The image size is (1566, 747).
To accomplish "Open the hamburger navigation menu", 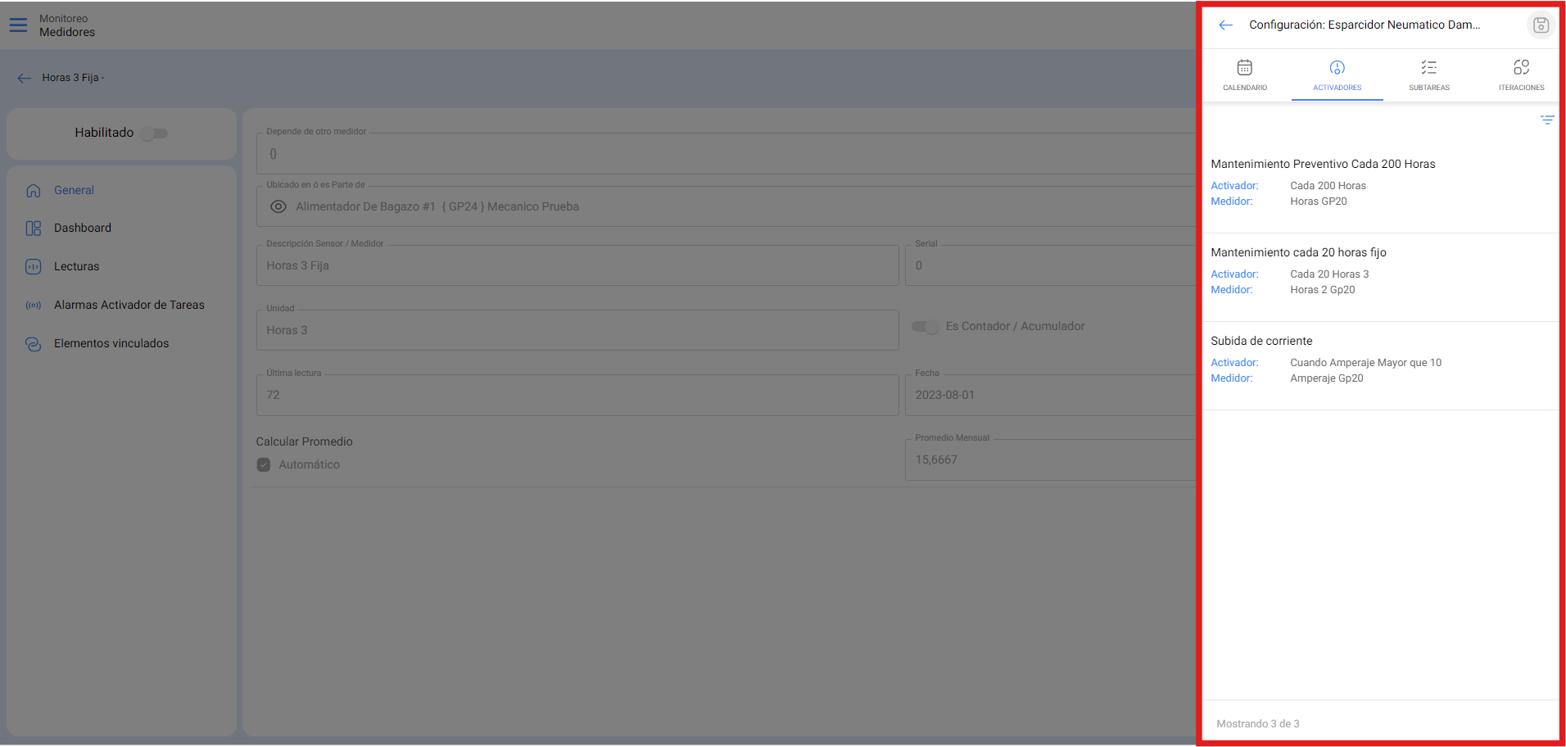I will tap(18, 25).
